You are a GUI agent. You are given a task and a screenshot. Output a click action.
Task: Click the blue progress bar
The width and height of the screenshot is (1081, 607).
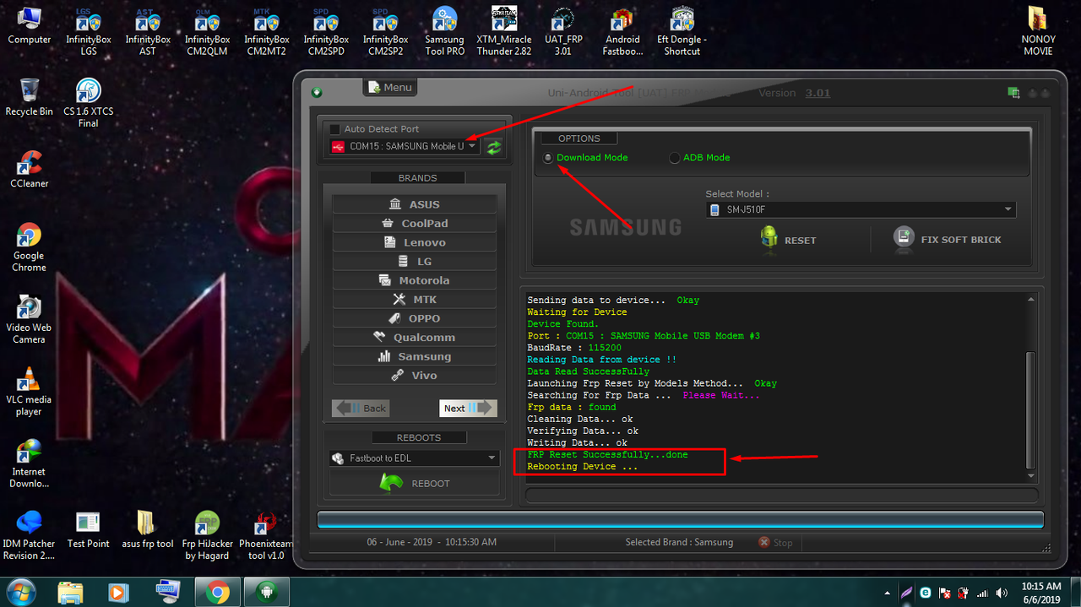coord(681,520)
